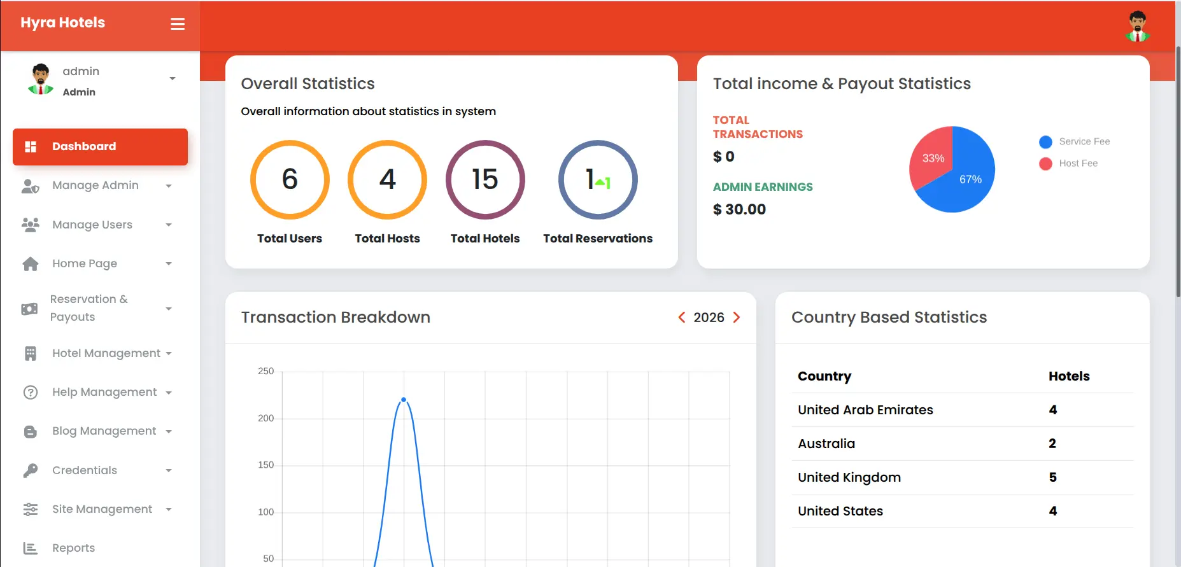Click the Credentials key icon
This screenshot has width=1181, height=567.
(31, 470)
